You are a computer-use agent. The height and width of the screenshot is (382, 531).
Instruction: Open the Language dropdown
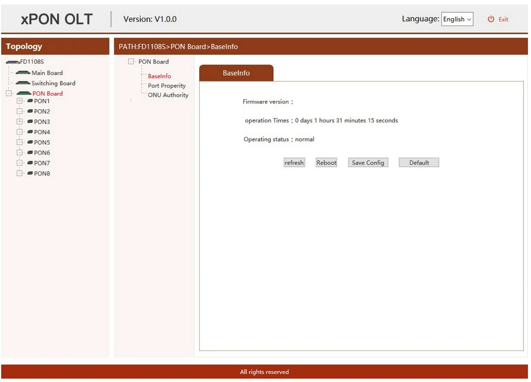457,19
